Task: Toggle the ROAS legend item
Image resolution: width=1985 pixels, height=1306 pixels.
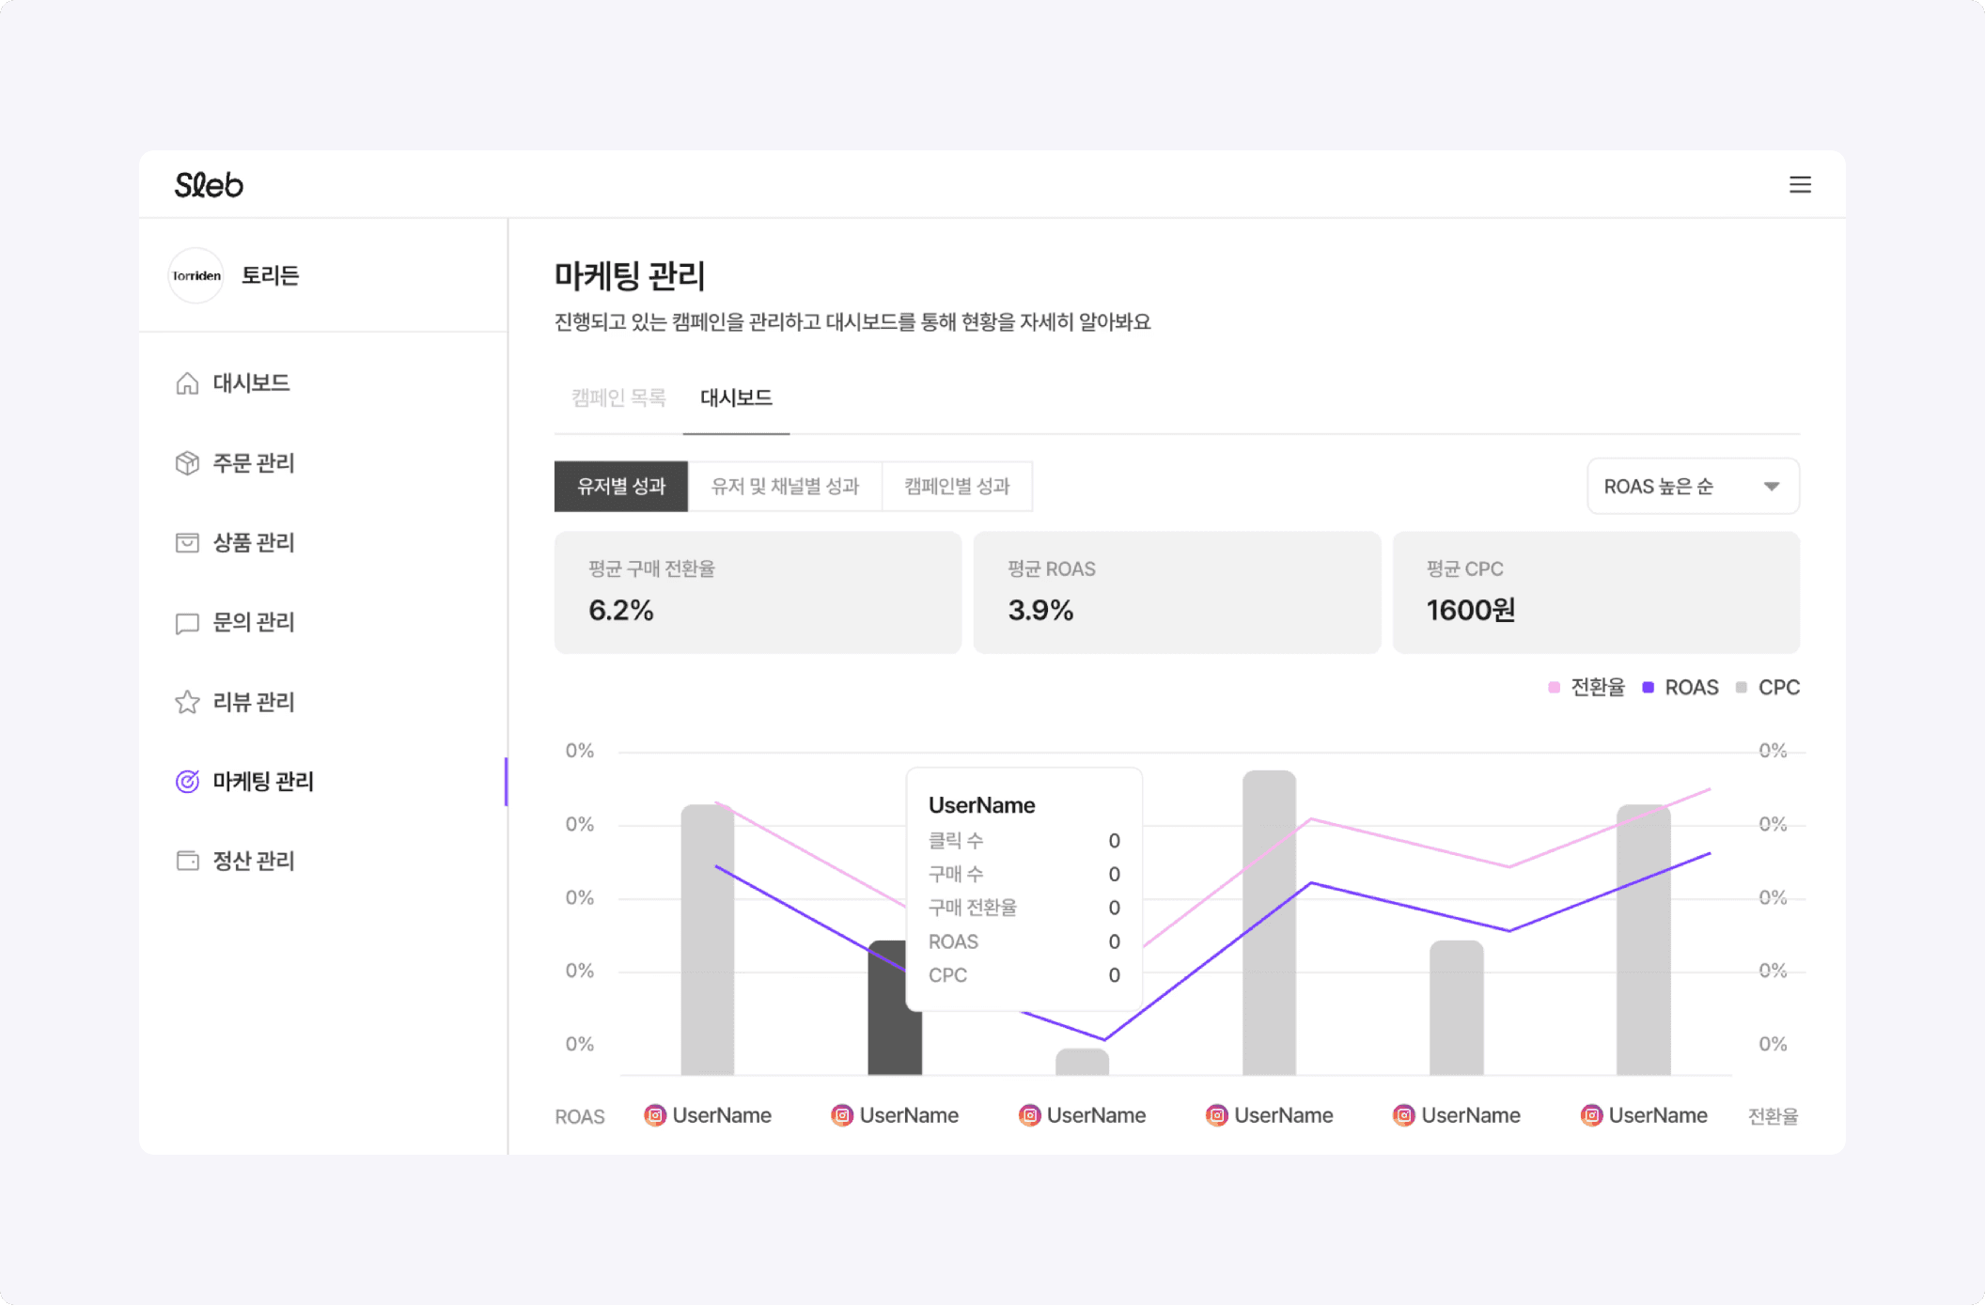Action: [1680, 688]
